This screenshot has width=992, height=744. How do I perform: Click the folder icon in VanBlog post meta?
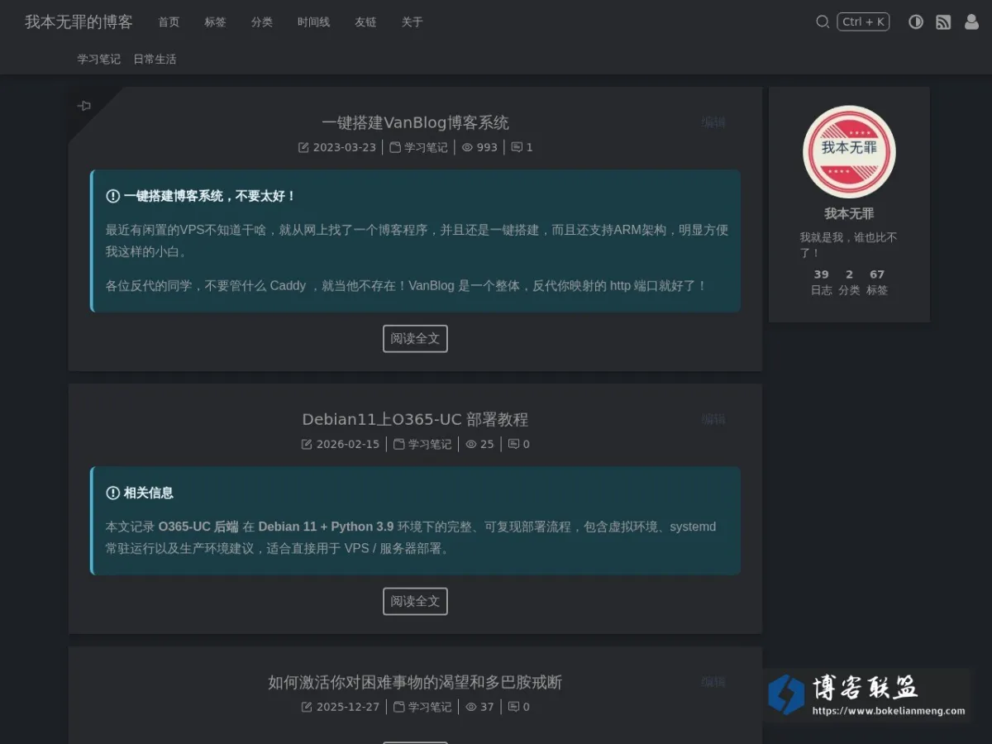[395, 147]
